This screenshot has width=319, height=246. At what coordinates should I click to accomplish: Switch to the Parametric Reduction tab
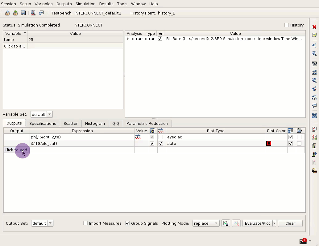click(x=147, y=123)
